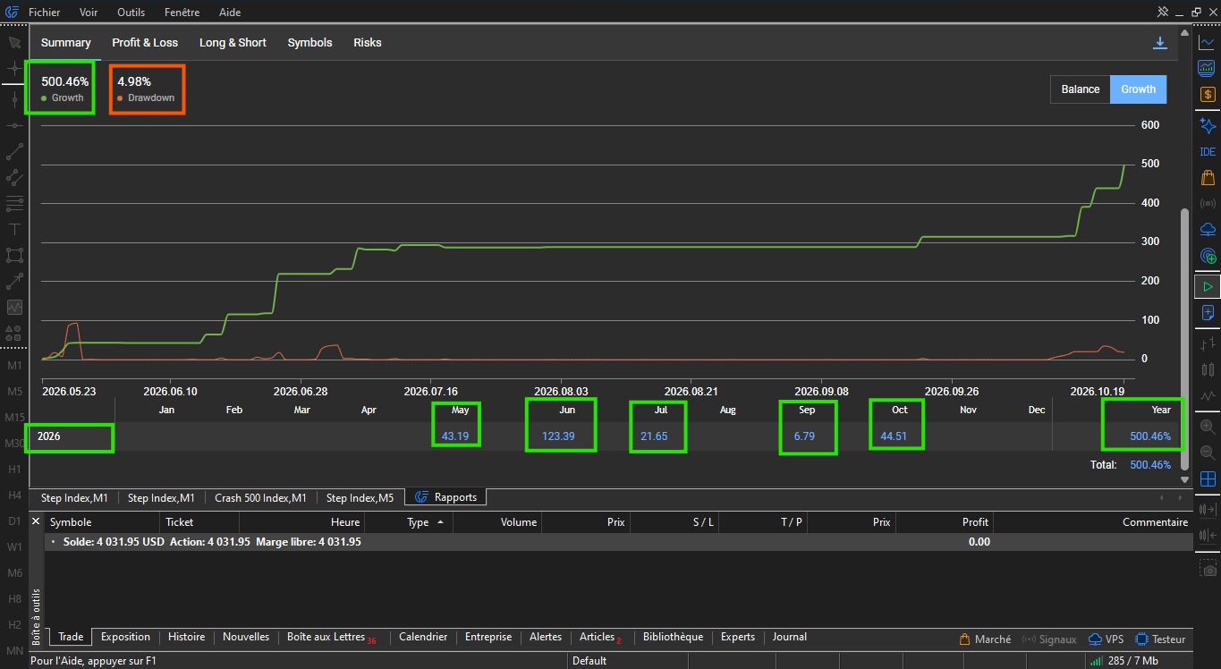Take a chart screenshot with camera icon

click(x=1208, y=569)
